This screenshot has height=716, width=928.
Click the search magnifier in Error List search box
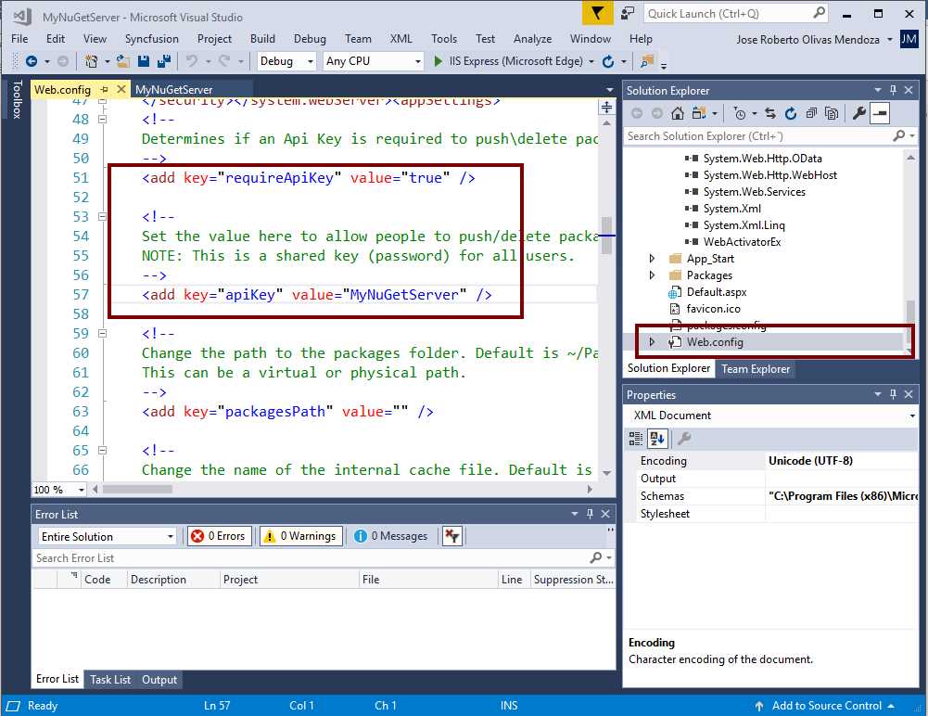(x=596, y=557)
